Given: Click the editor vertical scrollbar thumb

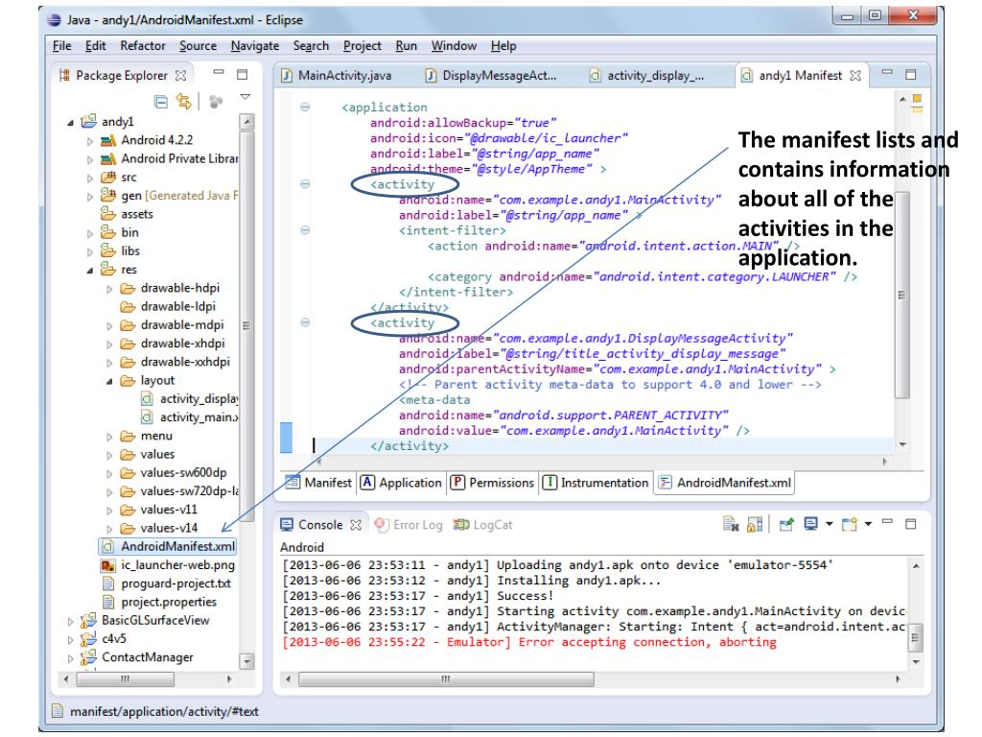Looking at the screenshot, I should click(x=901, y=295).
